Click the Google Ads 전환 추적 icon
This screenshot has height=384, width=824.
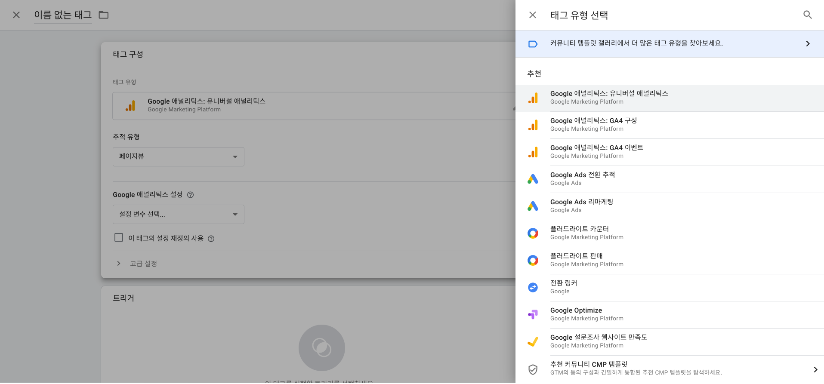click(x=533, y=179)
